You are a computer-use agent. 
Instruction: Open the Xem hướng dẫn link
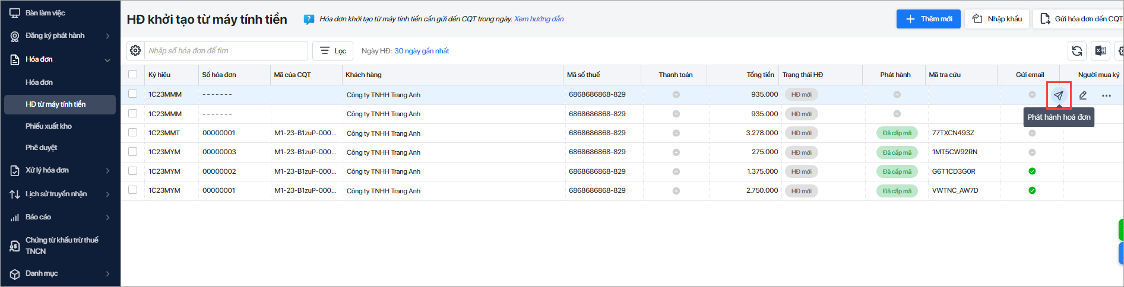tap(539, 19)
